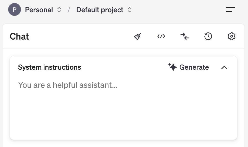Open the Personal organization switcher arrows
Screen dimensions: 248x147
59,10
